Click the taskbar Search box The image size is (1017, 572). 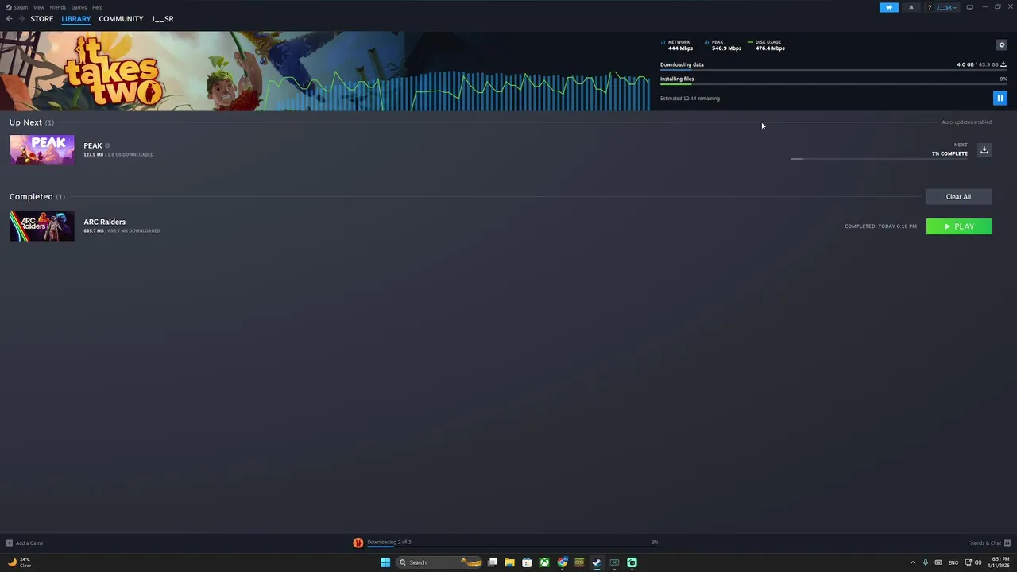pyautogui.click(x=440, y=562)
